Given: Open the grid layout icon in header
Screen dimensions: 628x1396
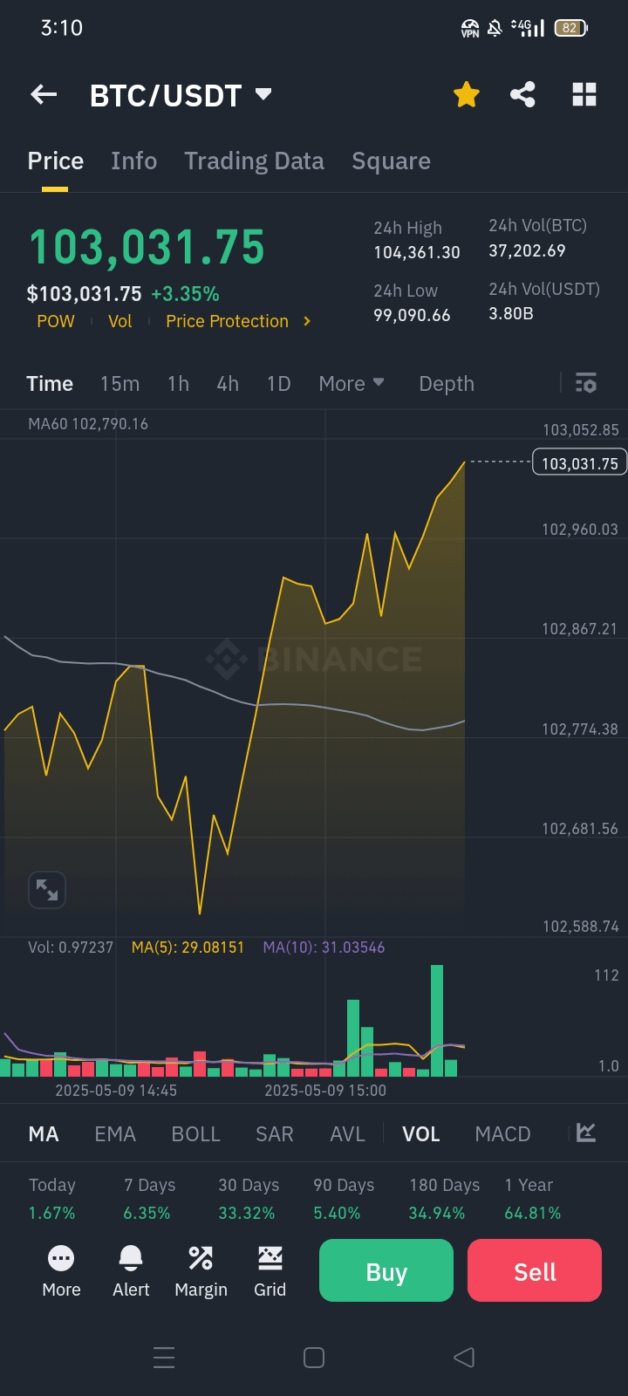Looking at the screenshot, I should [x=584, y=94].
